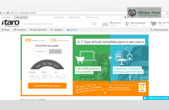The width and height of the screenshot is (169, 110).
Task: Expand the Meus endereços chevron
Action: pyautogui.click(x=145, y=25)
